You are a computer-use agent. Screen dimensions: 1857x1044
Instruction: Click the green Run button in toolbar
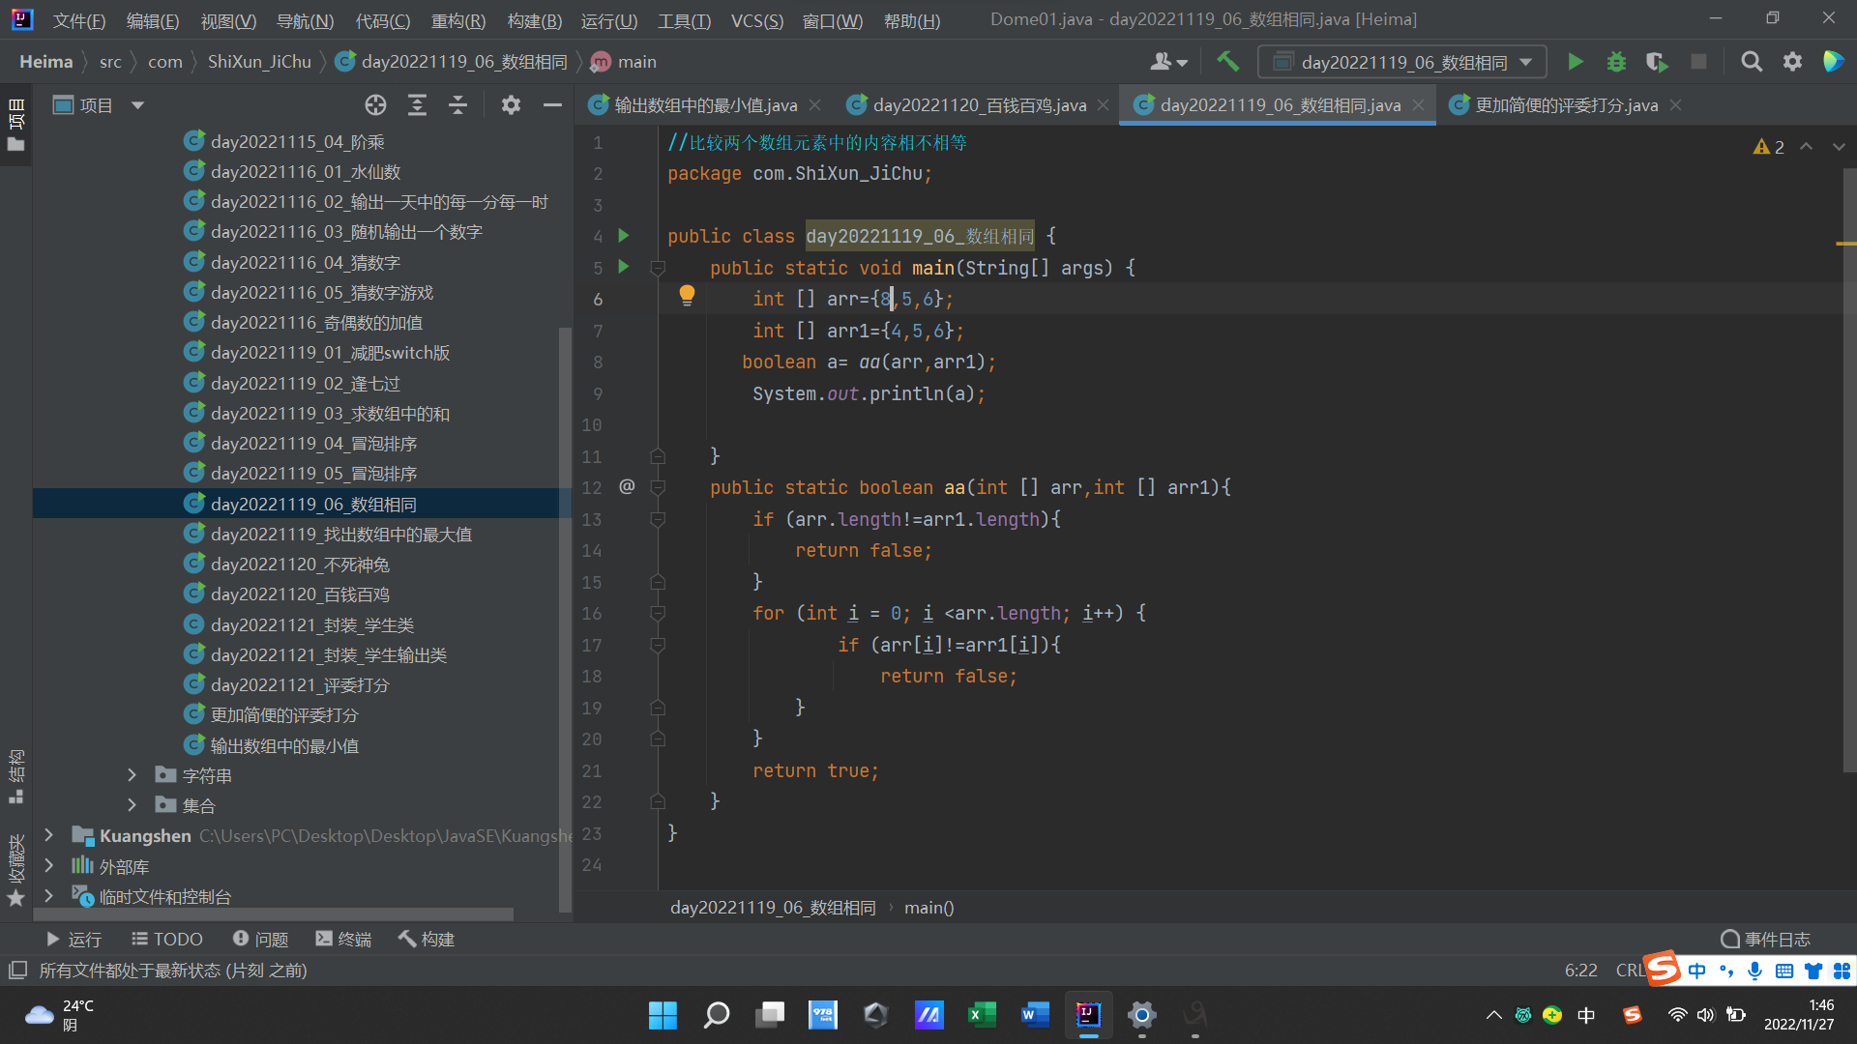[x=1575, y=62]
